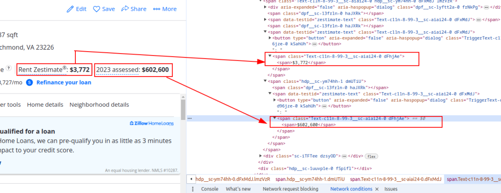The height and width of the screenshot is (193, 501).
Task: Save the home with the heart icon
Action: tap(104, 9)
